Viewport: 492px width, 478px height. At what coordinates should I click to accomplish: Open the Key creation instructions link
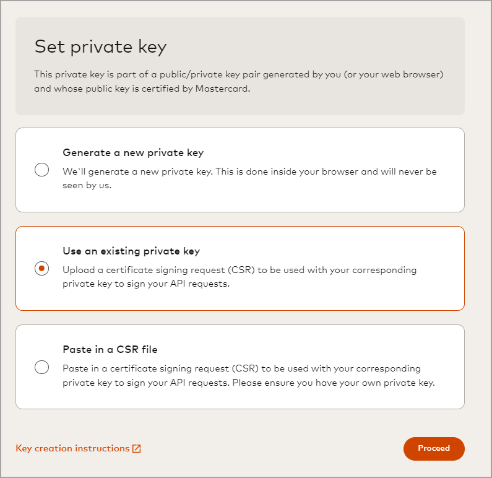72,449
